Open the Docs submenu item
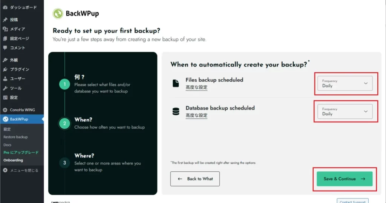 [x=8, y=145]
